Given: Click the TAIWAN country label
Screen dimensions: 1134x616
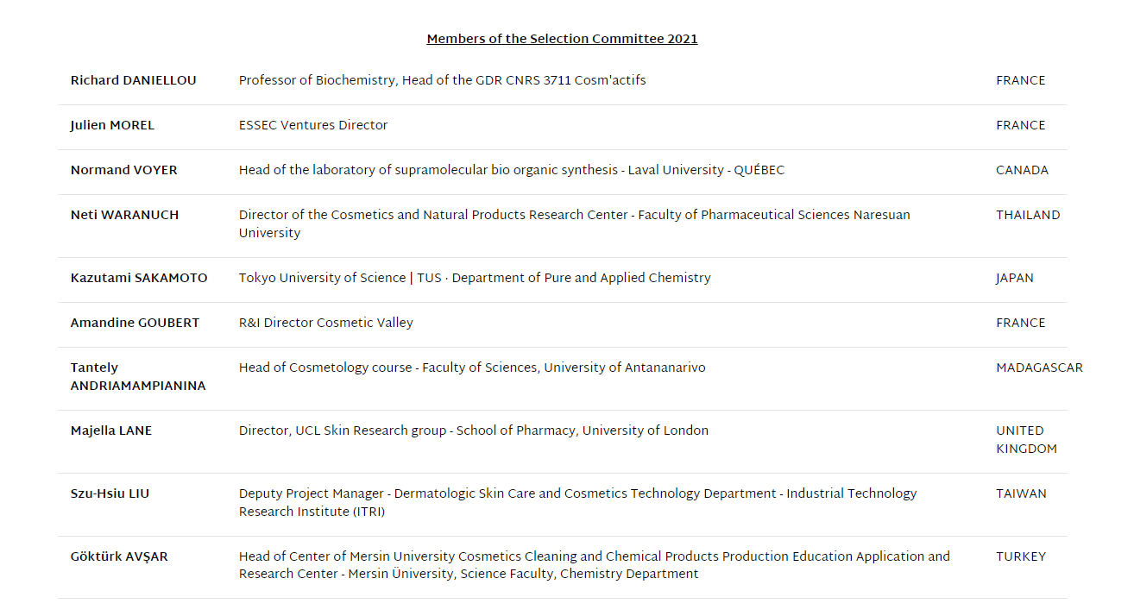Looking at the screenshot, I should click(1021, 493).
